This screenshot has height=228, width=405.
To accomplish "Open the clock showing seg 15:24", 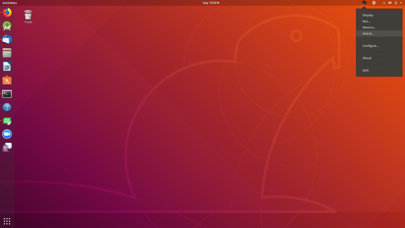I will (x=210, y=3).
